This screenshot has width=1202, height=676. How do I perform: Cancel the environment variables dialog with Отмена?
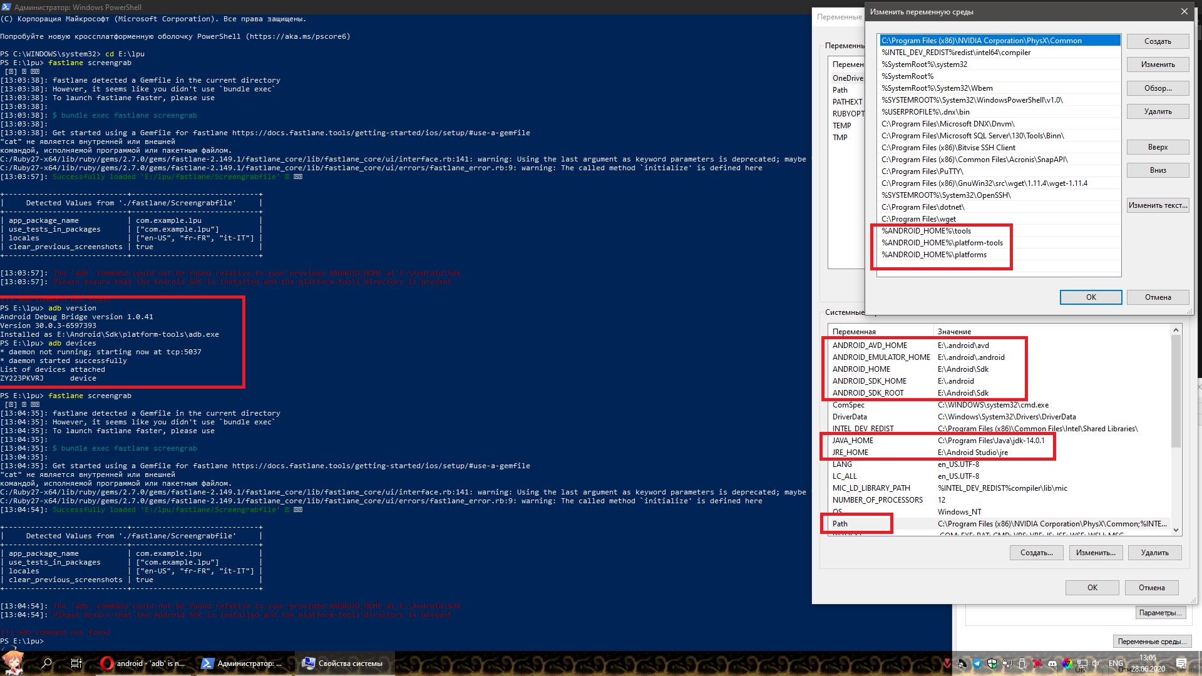(x=1151, y=587)
